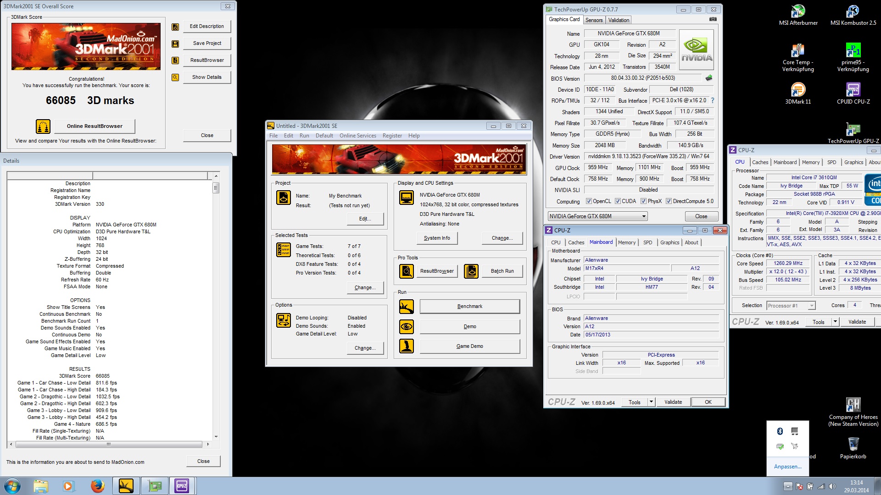881x495 pixels.
Task: Open MSI Kombustor 2.5 desktop icon
Action: tap(853, 16)
